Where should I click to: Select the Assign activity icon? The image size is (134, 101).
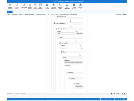(75, 84)
